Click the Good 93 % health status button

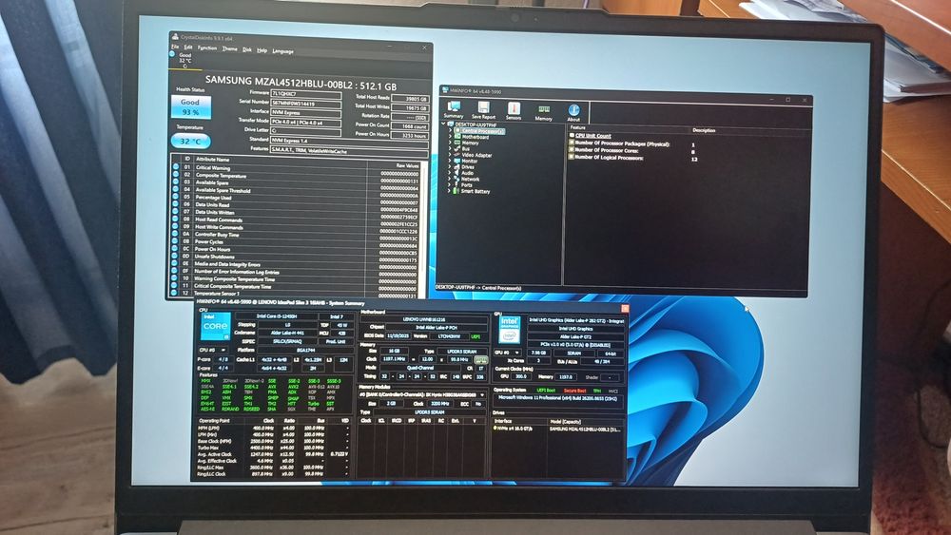click(x=190, y=106)
